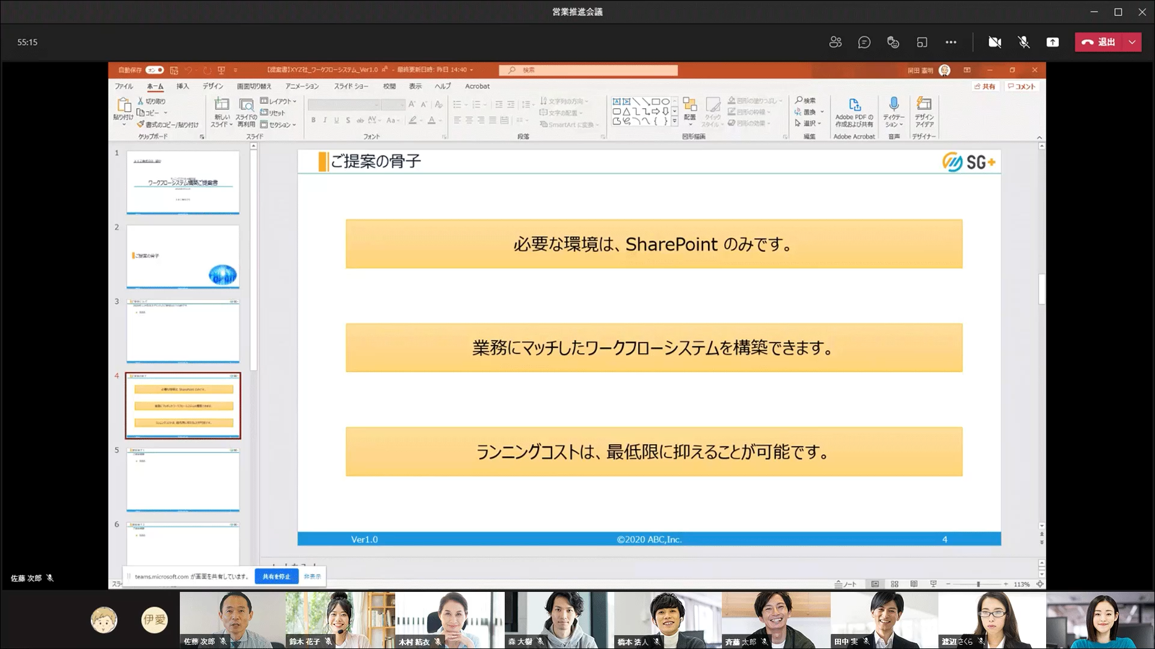The height and width of the screenshot is (649, 1155).
Task: Open the レイアウト layout dropdown
Action: 279,101
